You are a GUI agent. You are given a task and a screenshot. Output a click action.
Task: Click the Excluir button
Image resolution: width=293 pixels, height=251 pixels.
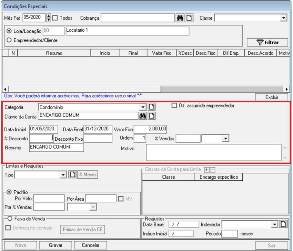click(x=272, y=97)
